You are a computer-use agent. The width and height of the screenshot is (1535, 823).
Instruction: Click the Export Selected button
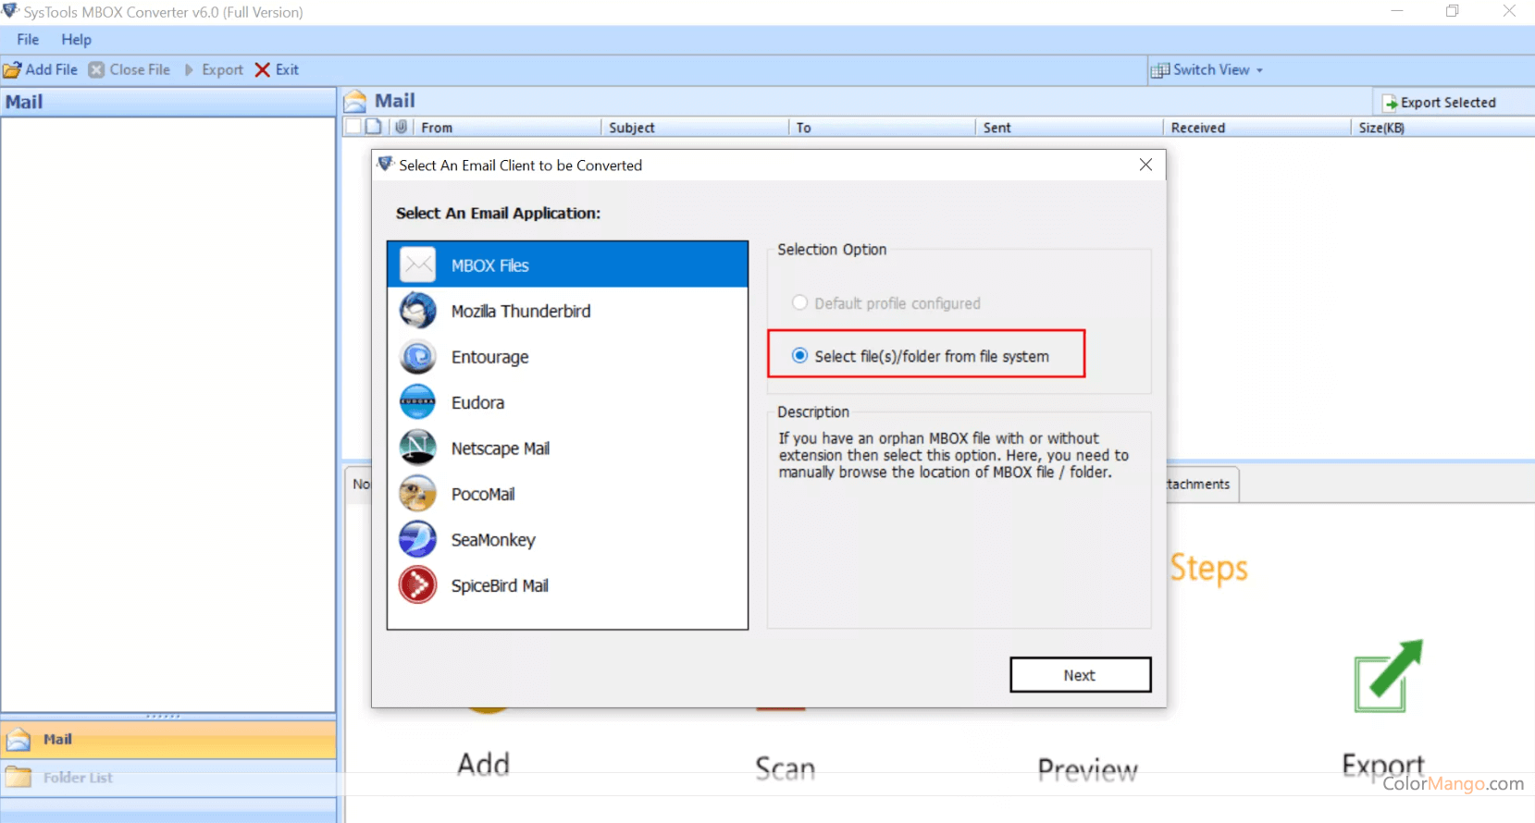(x=1439, y=103)
